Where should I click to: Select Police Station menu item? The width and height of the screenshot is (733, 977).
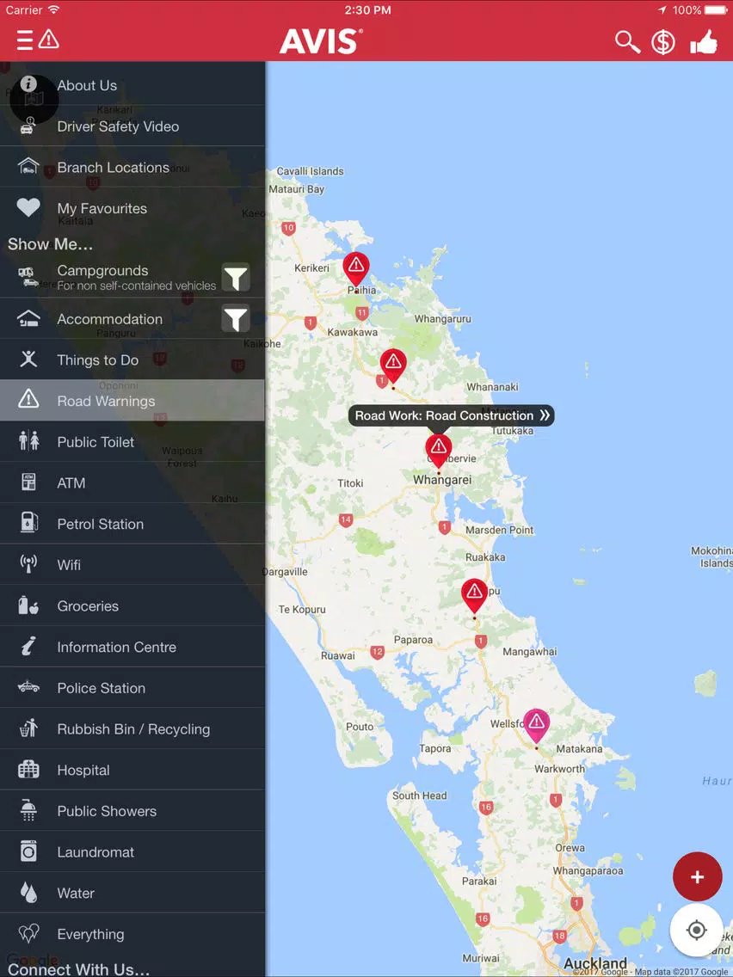[132, 688]
